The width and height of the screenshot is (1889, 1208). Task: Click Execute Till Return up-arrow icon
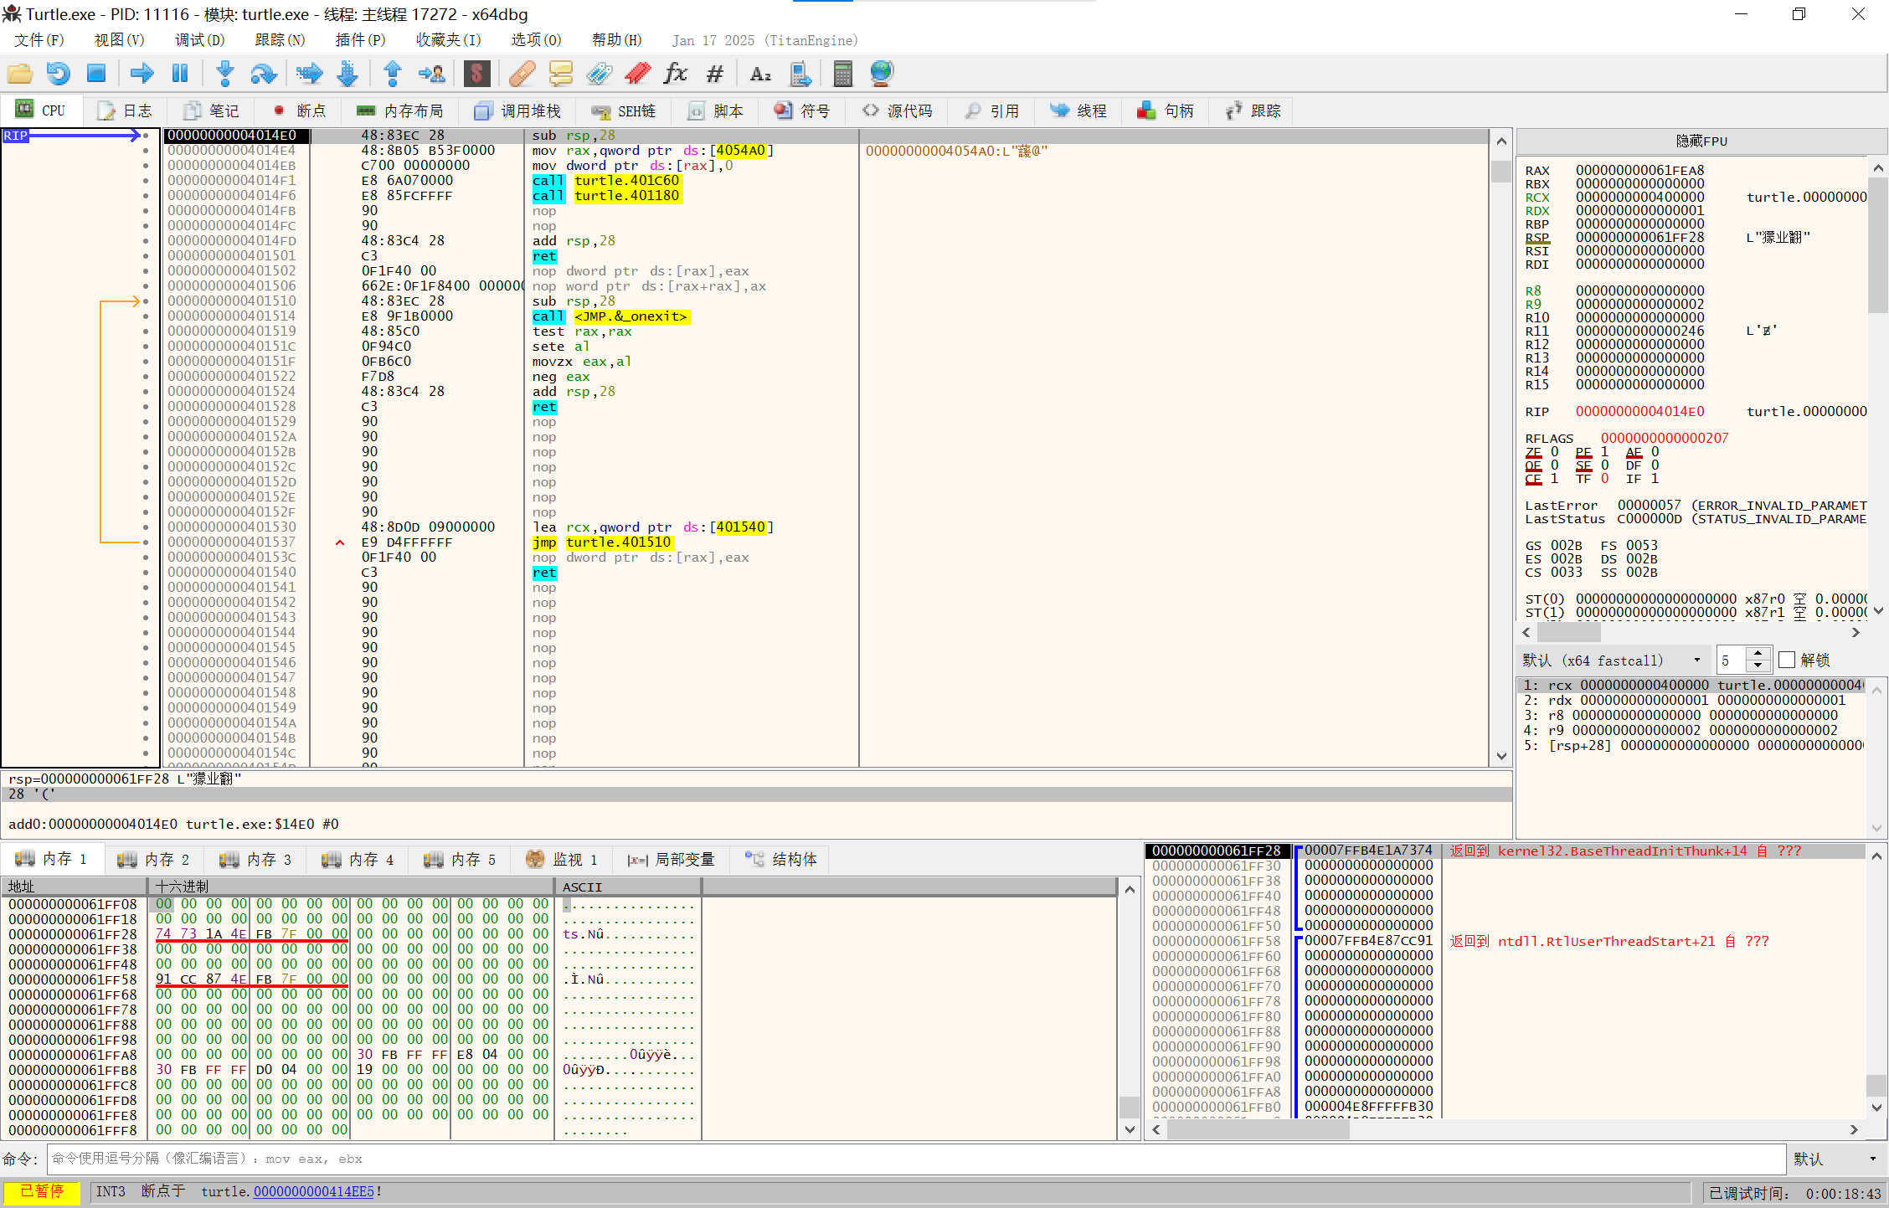pyautogui.click(x=393, y=74)
